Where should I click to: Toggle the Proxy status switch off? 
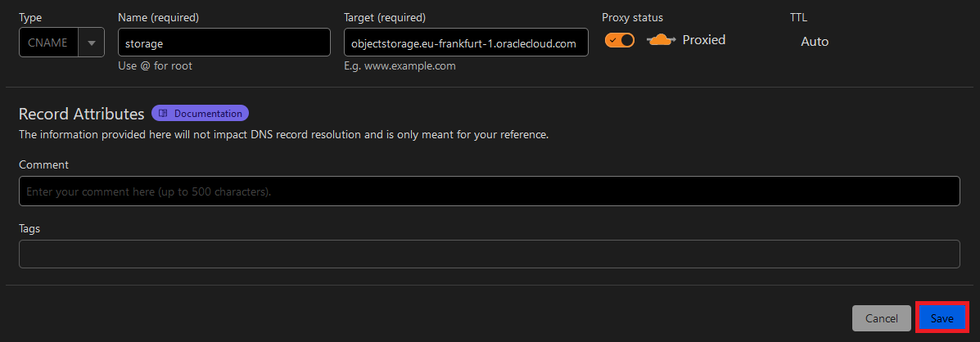620,40
